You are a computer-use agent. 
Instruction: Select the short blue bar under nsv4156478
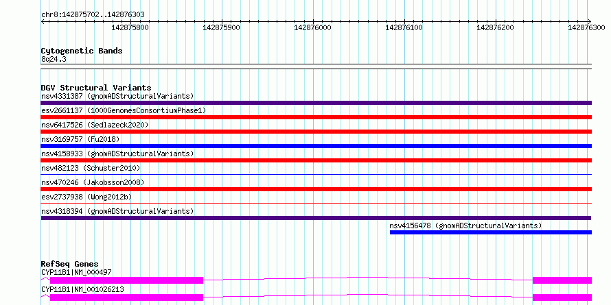pyautogui.click(x=491, y=232)
